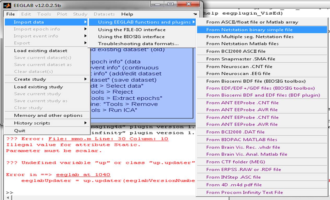Open the Tools menu in menu bar
Image resolution: width=330 pixels, height=200 pixels.
[44, 14]
